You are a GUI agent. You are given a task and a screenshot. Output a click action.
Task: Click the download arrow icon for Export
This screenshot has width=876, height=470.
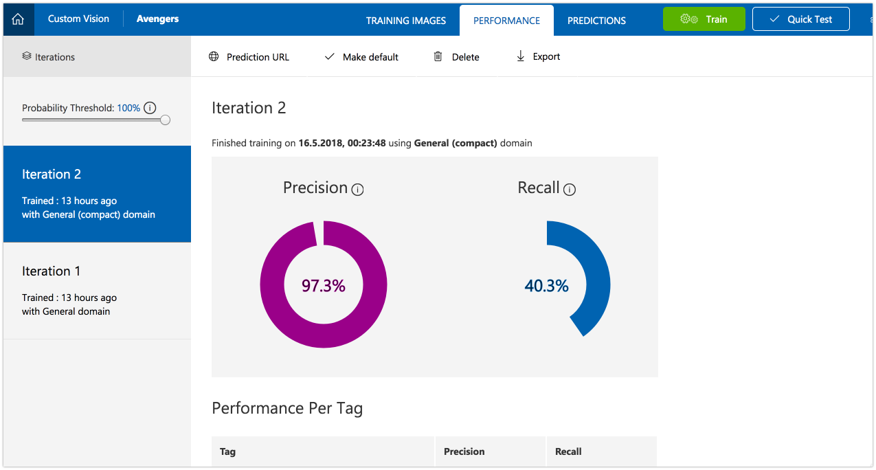point(520,57)
